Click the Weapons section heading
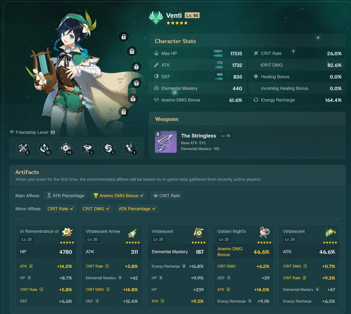 pos(167,119)
